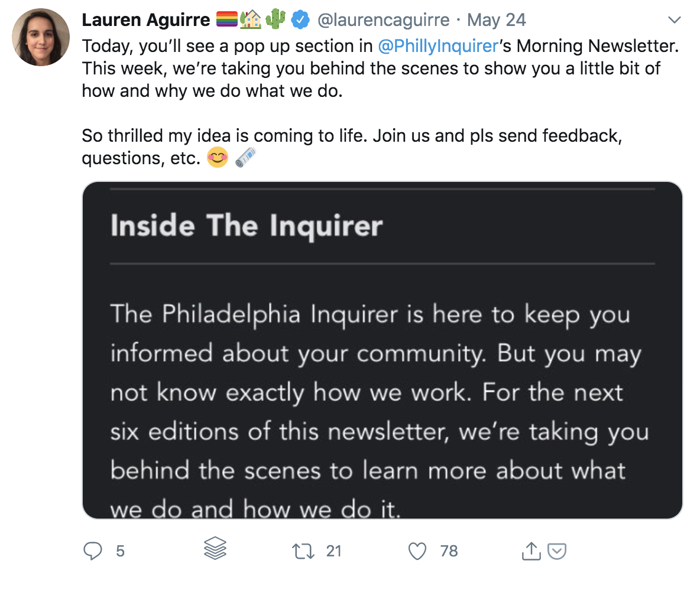Viewport: 700px width, 593px height.
Task: Click the 21 retweets count
Action: (x=334, y=551)
